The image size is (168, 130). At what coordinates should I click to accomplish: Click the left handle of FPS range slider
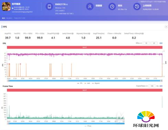[8, 81]
